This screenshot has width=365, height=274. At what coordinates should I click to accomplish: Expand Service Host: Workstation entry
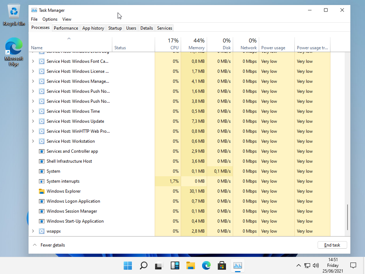coord(33,141)
